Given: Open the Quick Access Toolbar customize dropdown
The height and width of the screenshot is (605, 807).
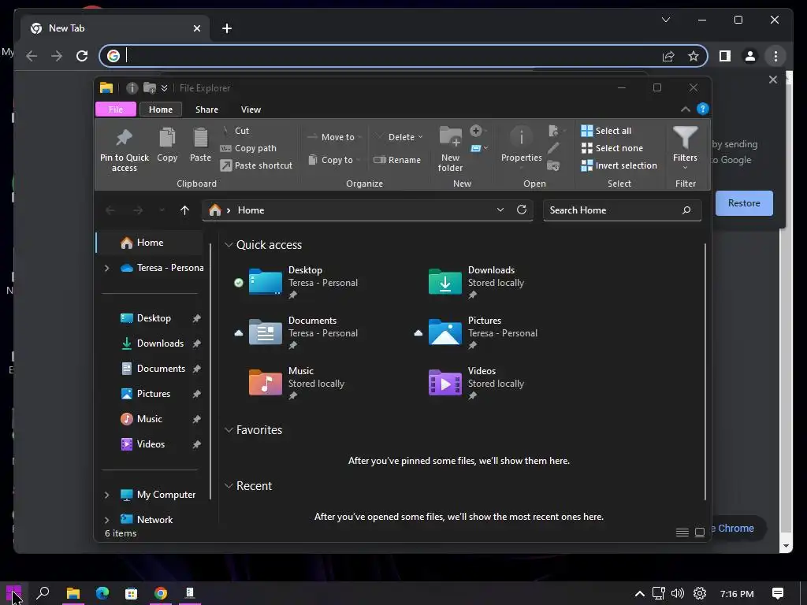Looking at the screenshot, I should click(164, 88).
